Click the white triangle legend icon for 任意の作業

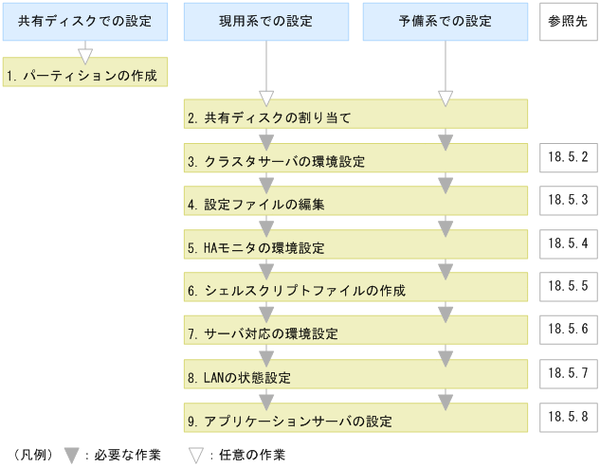click(196, 455)
